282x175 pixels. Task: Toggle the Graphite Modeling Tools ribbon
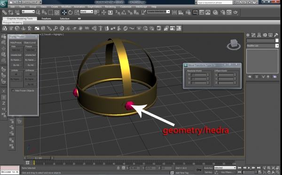(x=195, y=12)
